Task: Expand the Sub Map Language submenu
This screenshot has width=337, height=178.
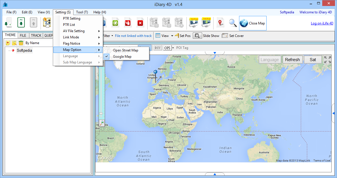Action: [x=78, y=62]
